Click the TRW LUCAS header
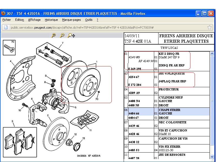Viewport: 216px width, 162px height. (169, 48)
